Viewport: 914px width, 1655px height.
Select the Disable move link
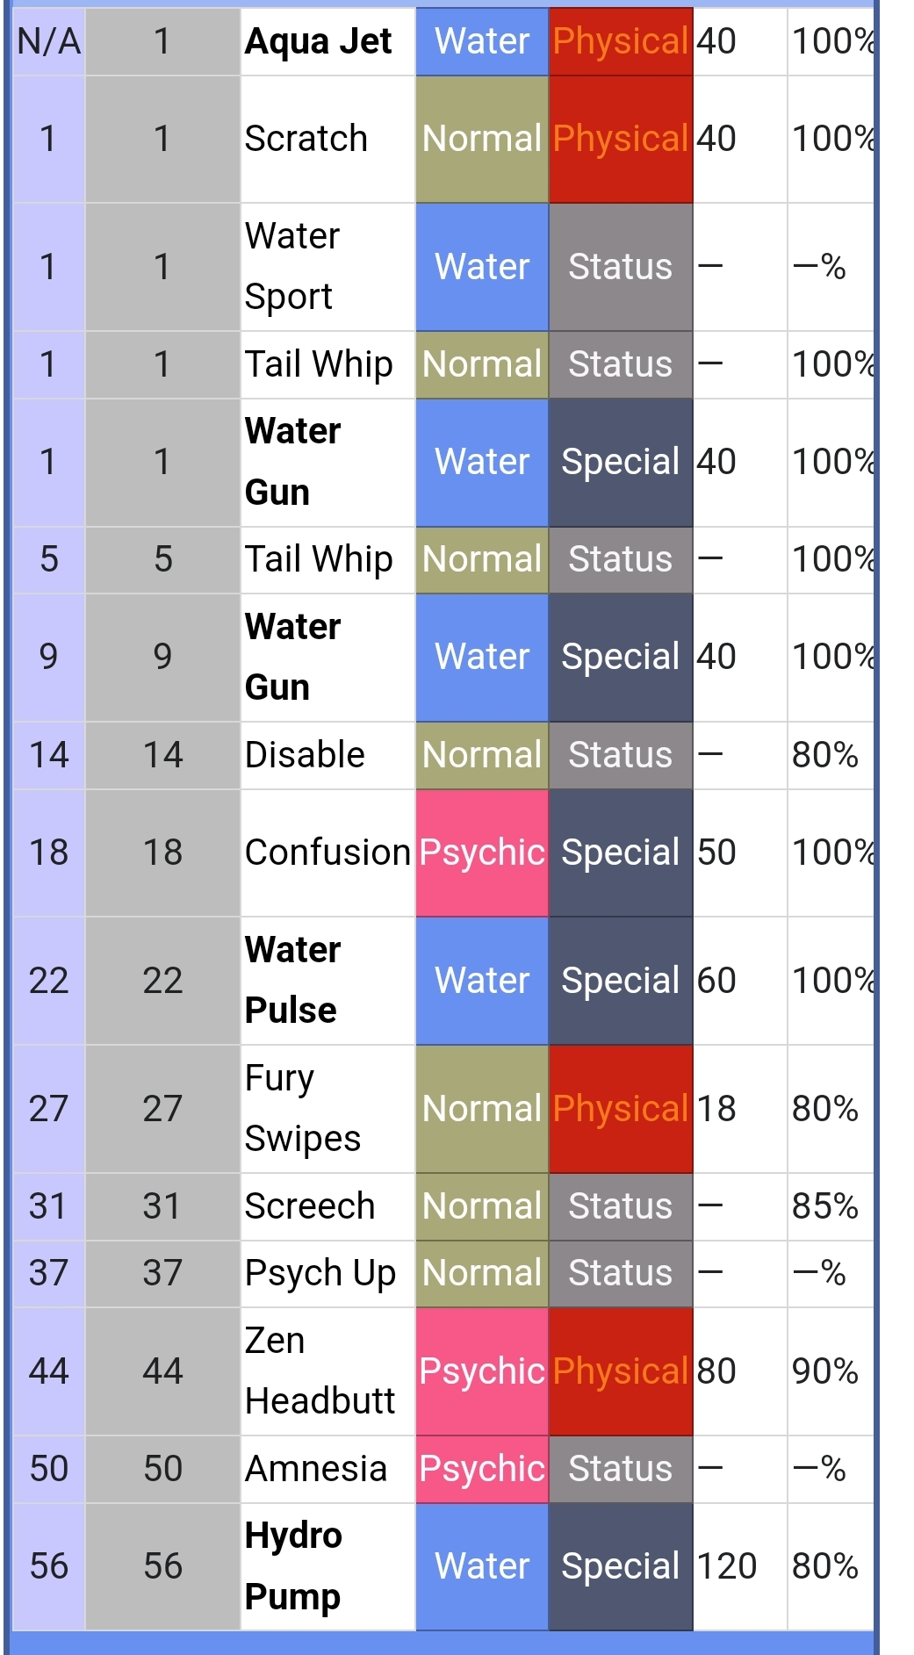coord(305,755)
